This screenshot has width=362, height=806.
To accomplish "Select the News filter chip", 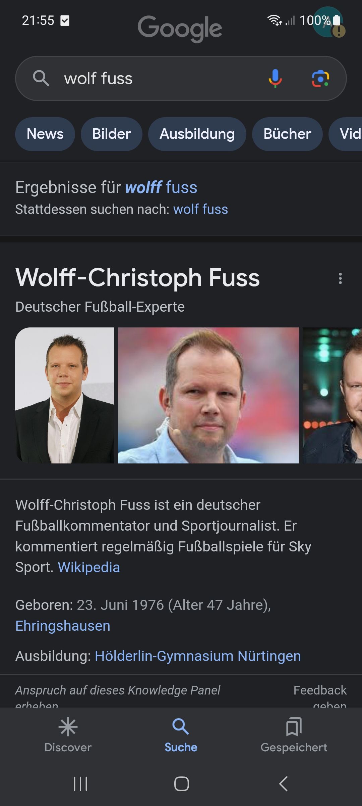I will pos(45,134).
